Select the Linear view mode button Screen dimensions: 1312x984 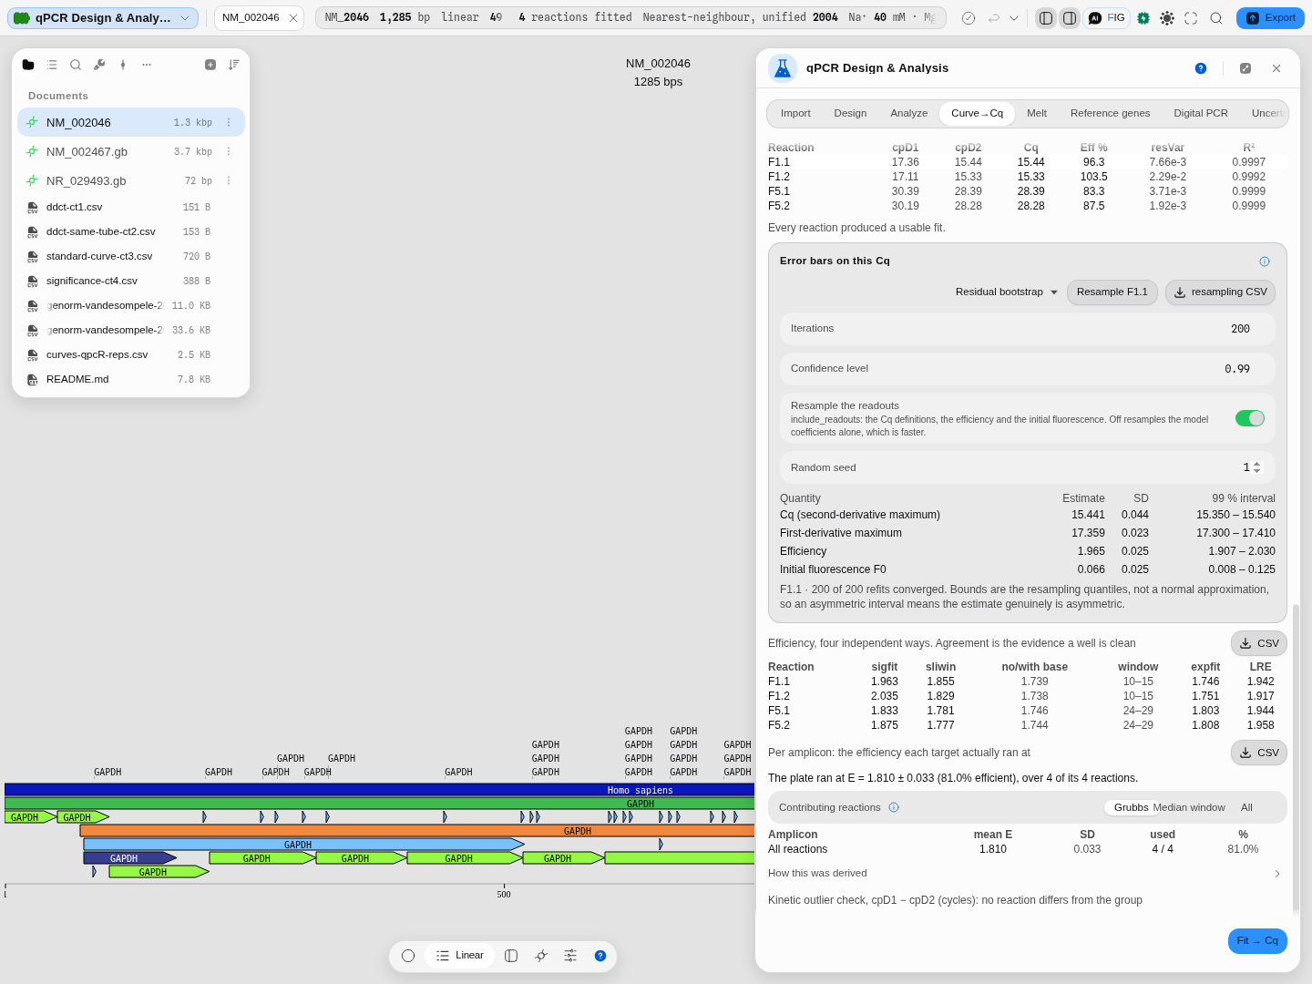(460, 956)
